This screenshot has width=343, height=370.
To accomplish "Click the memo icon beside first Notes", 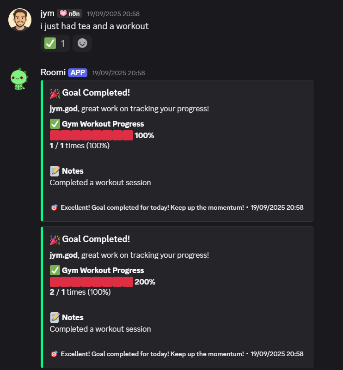I will point(55,171).
